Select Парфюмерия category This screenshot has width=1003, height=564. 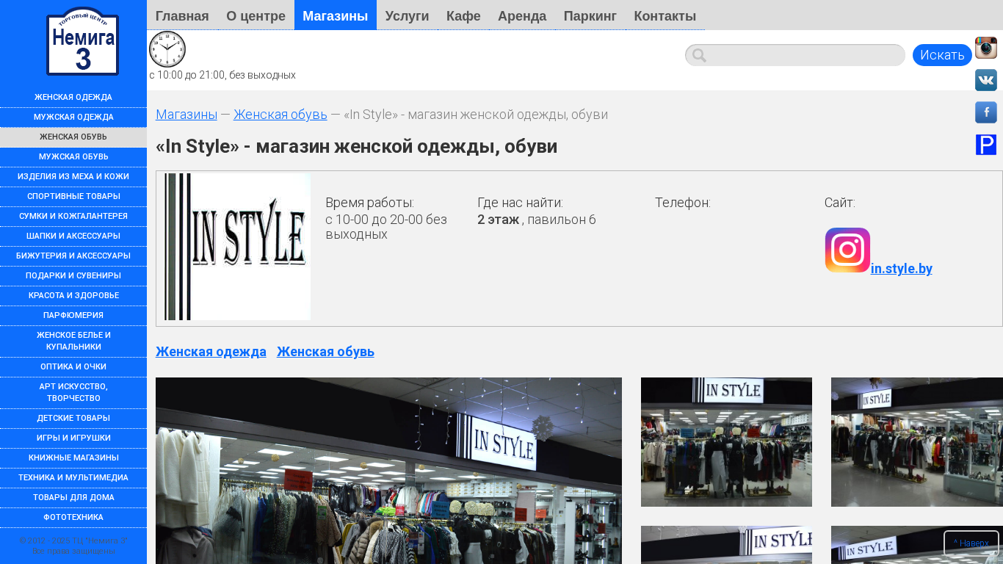(73, 316)
